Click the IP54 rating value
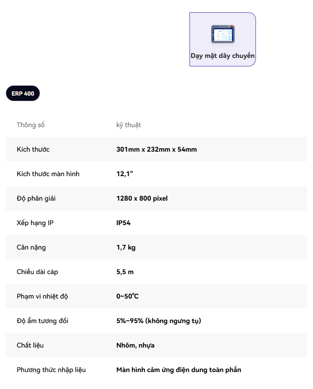 (x=124, y=223)
